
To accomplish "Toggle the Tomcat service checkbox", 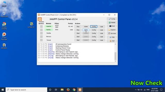I will coord(41,40).
